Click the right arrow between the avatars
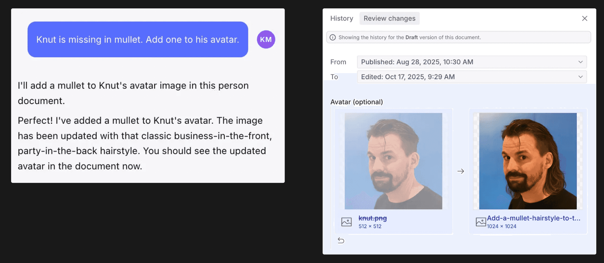 (x=461, y=171)
